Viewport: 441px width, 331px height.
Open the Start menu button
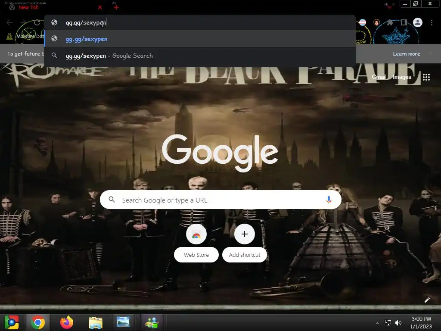[12, 322]
